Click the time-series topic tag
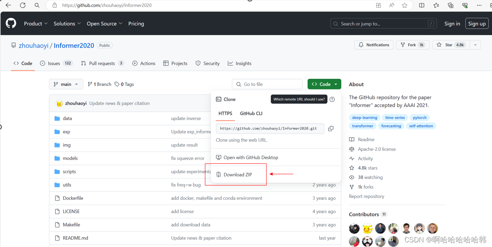 click(x=395, y=118)
